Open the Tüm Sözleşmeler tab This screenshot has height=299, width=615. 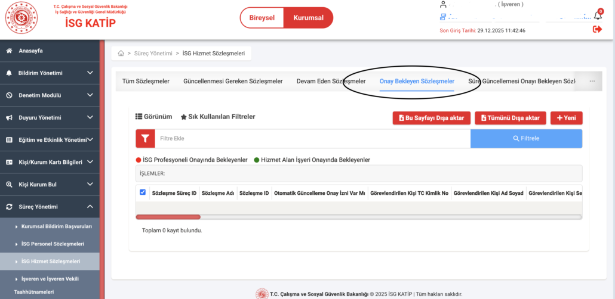146,81
